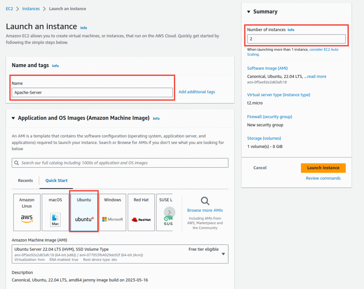
Task: Click the Browse more AMIs magnifier icon
Action: point(205,201)
